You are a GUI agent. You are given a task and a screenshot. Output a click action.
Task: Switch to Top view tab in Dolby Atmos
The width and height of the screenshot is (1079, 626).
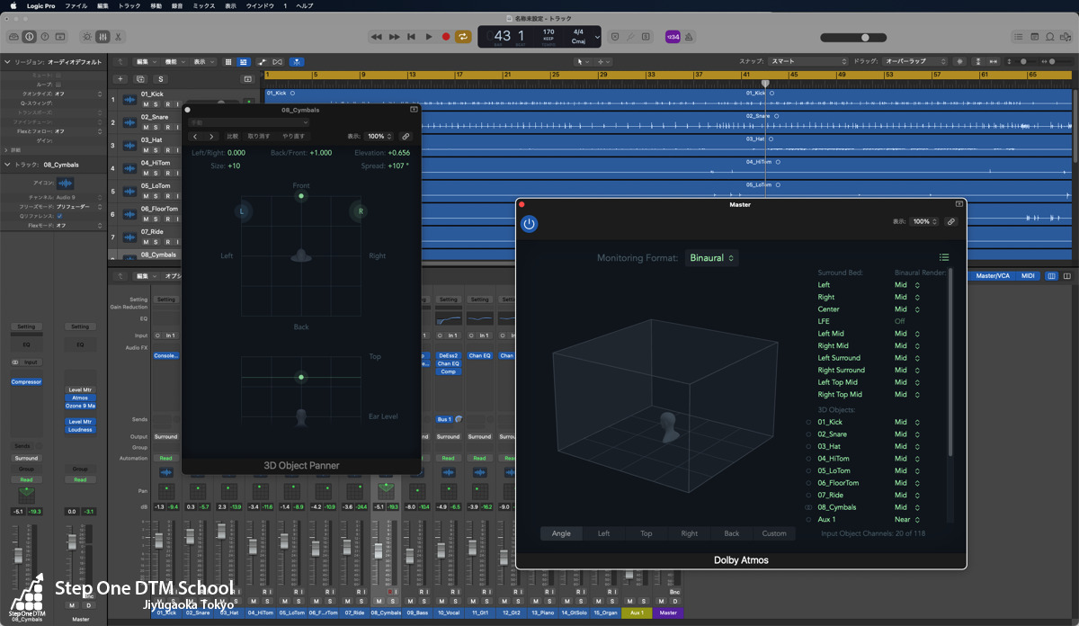coord(646,533)
